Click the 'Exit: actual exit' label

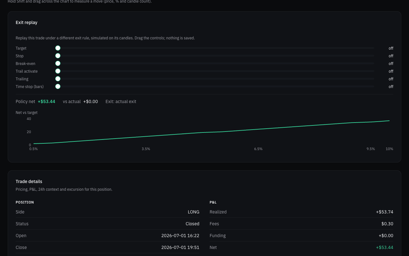tap(121, 101)
